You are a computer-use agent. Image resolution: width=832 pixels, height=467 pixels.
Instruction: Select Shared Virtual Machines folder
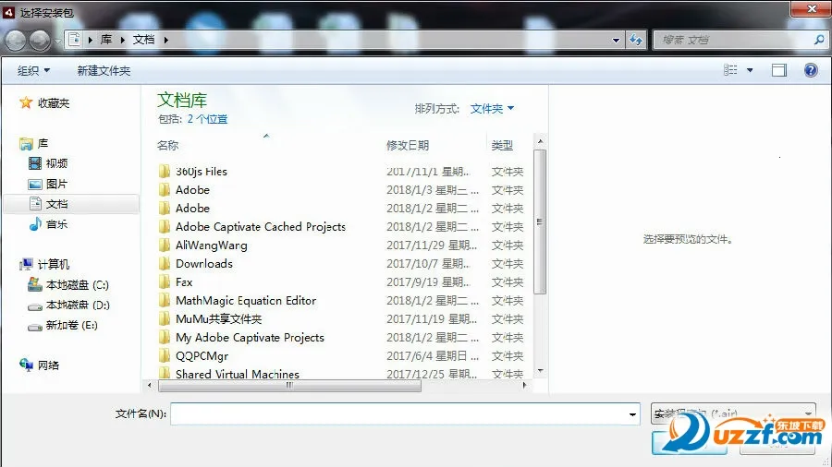point(238,374)
